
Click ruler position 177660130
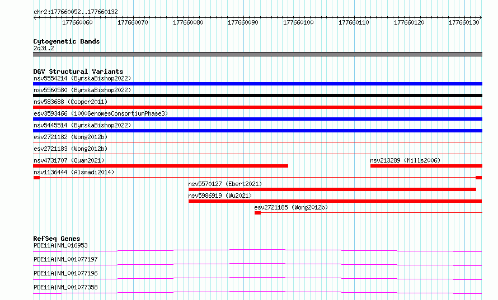pyautogui.click(x=464, y=22)
